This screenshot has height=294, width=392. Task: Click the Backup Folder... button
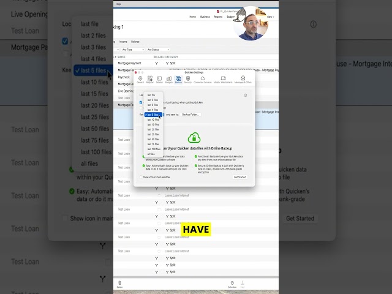(190, 115)
